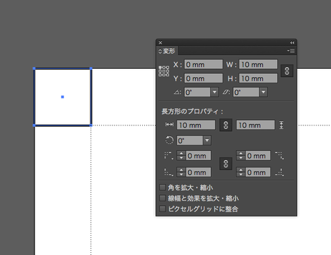The width and height of the screenshot is (331, 255).
Task: Open the rectangle rotation angle dropdown
Action: coord(207,141)
